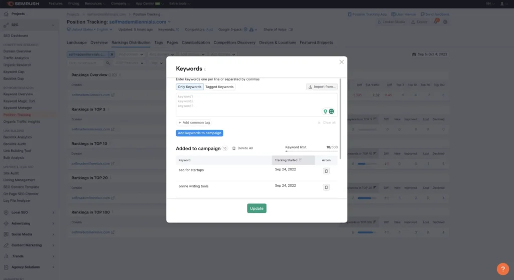
Task: Click the green location pin icon in textarea
Action: tap(325, 111)
